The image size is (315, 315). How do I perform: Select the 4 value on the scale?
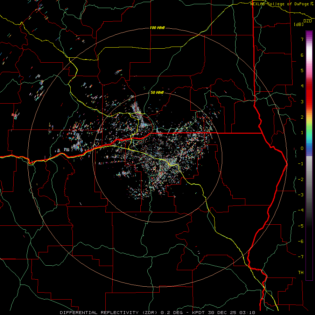(302, 86)
